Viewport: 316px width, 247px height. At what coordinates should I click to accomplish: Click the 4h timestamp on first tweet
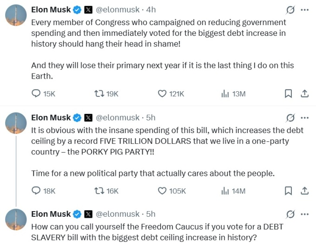pyautogui.click(x=151, y=10)
